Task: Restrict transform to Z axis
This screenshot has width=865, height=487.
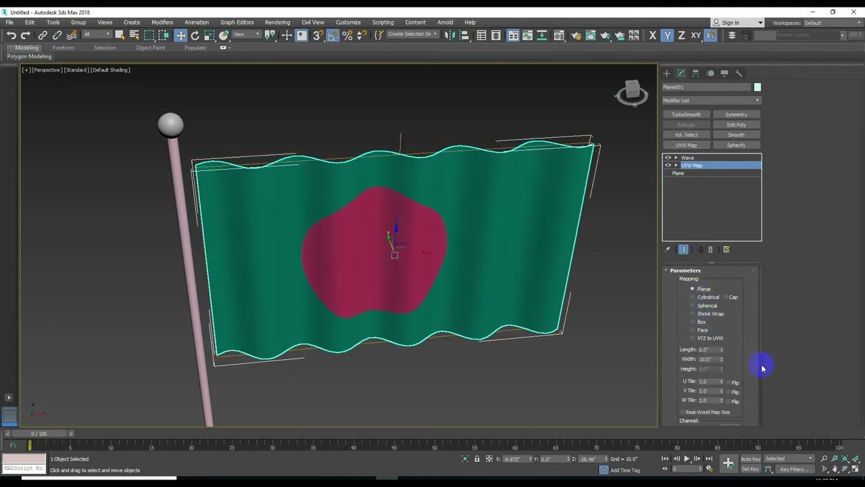Action: pyautogui.click(x=681, y=35)
